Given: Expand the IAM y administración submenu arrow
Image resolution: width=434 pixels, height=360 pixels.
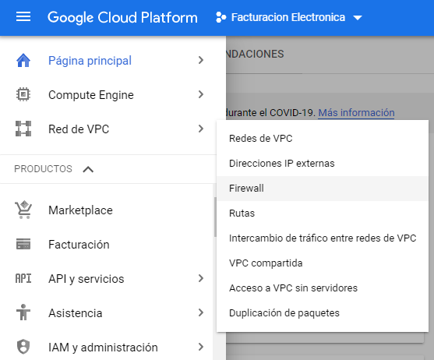Looking at the screenshot, I should click(201, 347).
